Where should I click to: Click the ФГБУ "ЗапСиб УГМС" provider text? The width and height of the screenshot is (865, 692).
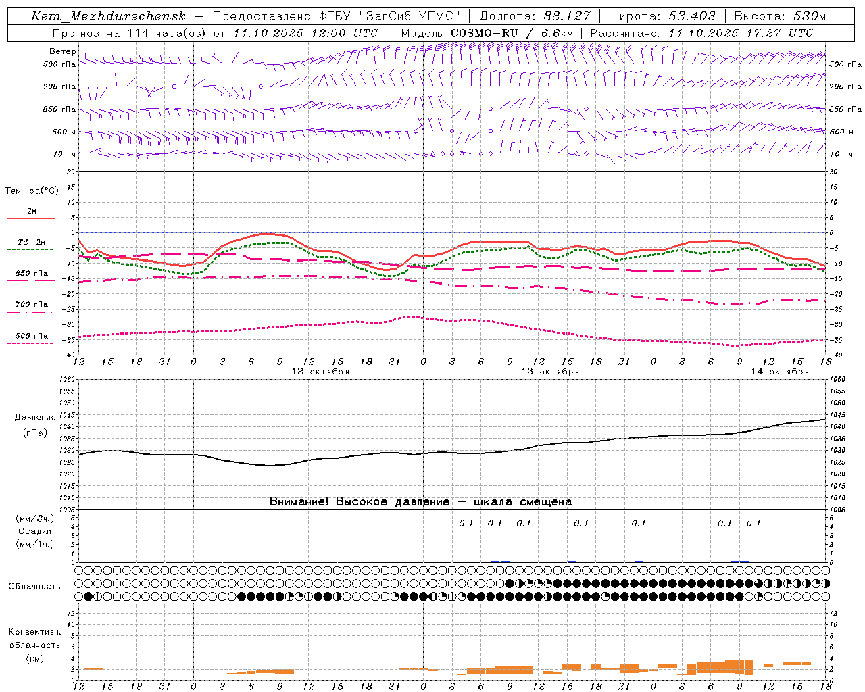tap(390, 16)
